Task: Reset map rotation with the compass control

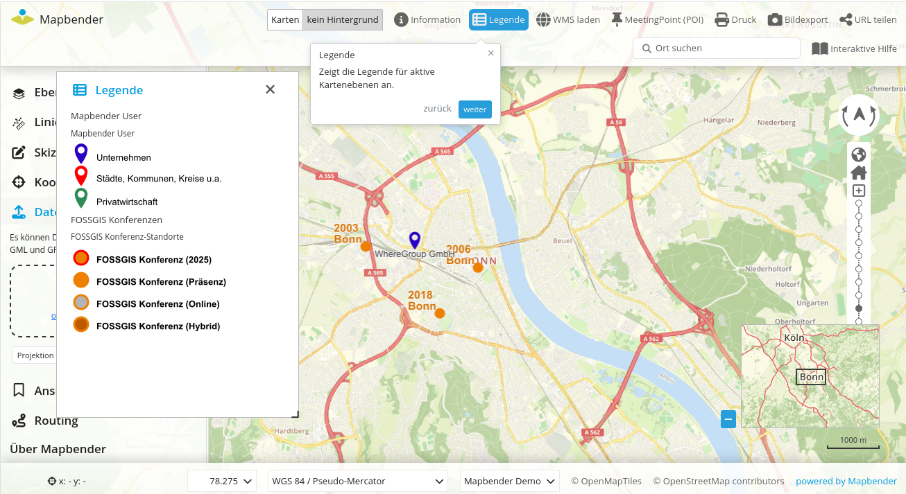Action: [859, 115]
